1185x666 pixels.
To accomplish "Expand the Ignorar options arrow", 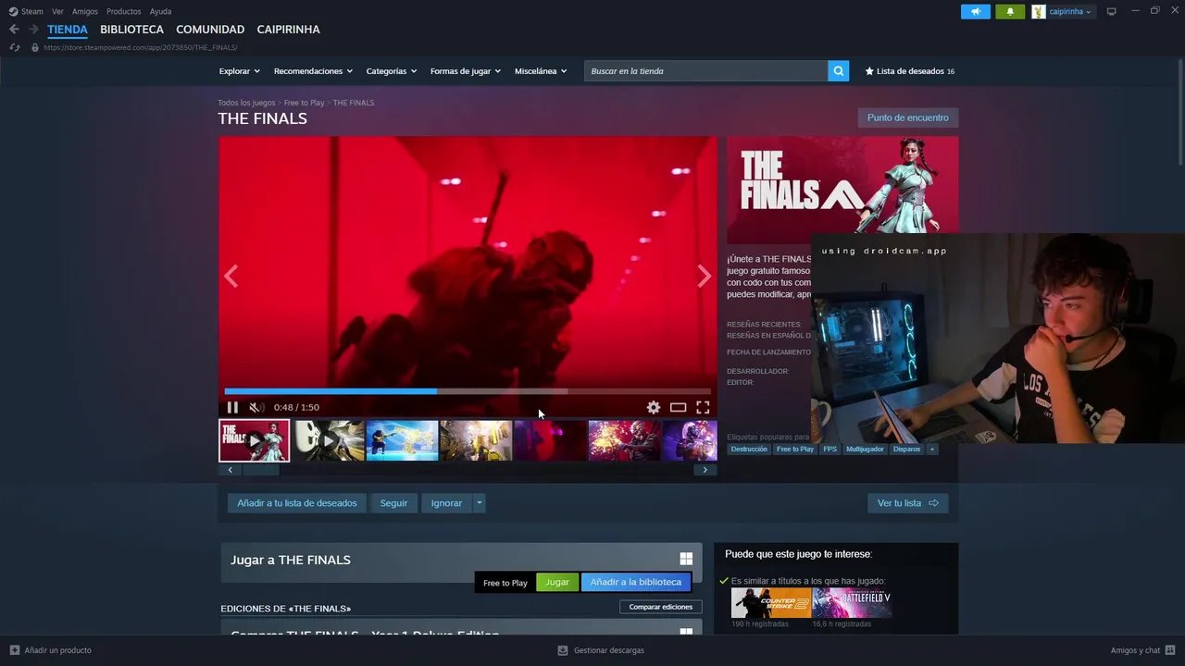I will 479,503.
